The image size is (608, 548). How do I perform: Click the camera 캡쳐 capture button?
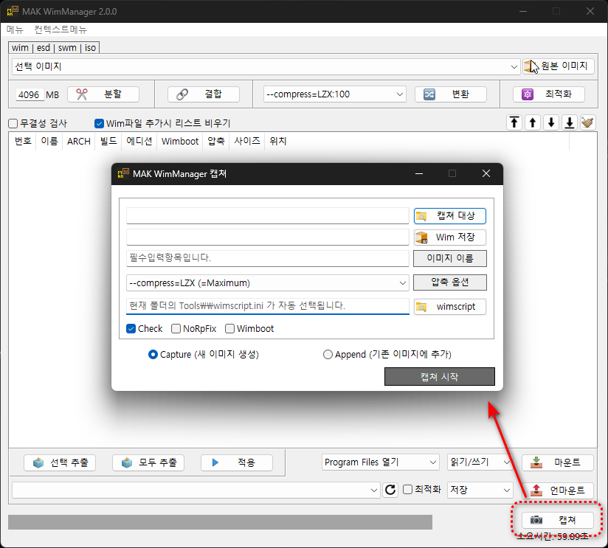[558, 520]
